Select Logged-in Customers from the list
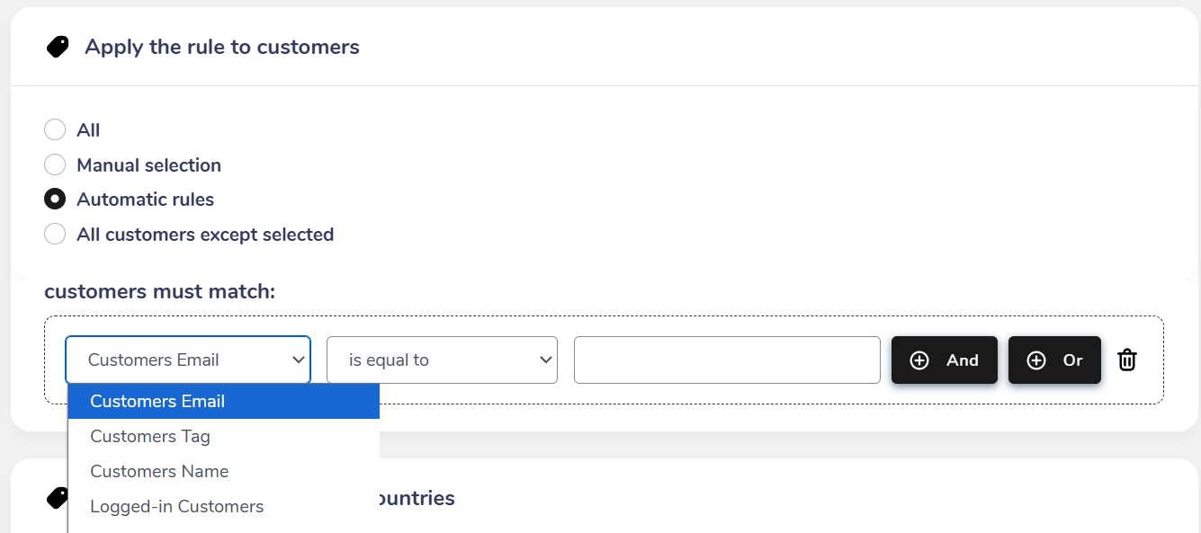This screenshot has height=533, width=1201. click(x=176, y=507)
